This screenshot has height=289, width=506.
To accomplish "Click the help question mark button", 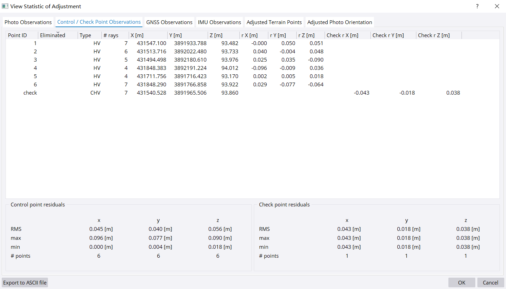I will point(477,6).
